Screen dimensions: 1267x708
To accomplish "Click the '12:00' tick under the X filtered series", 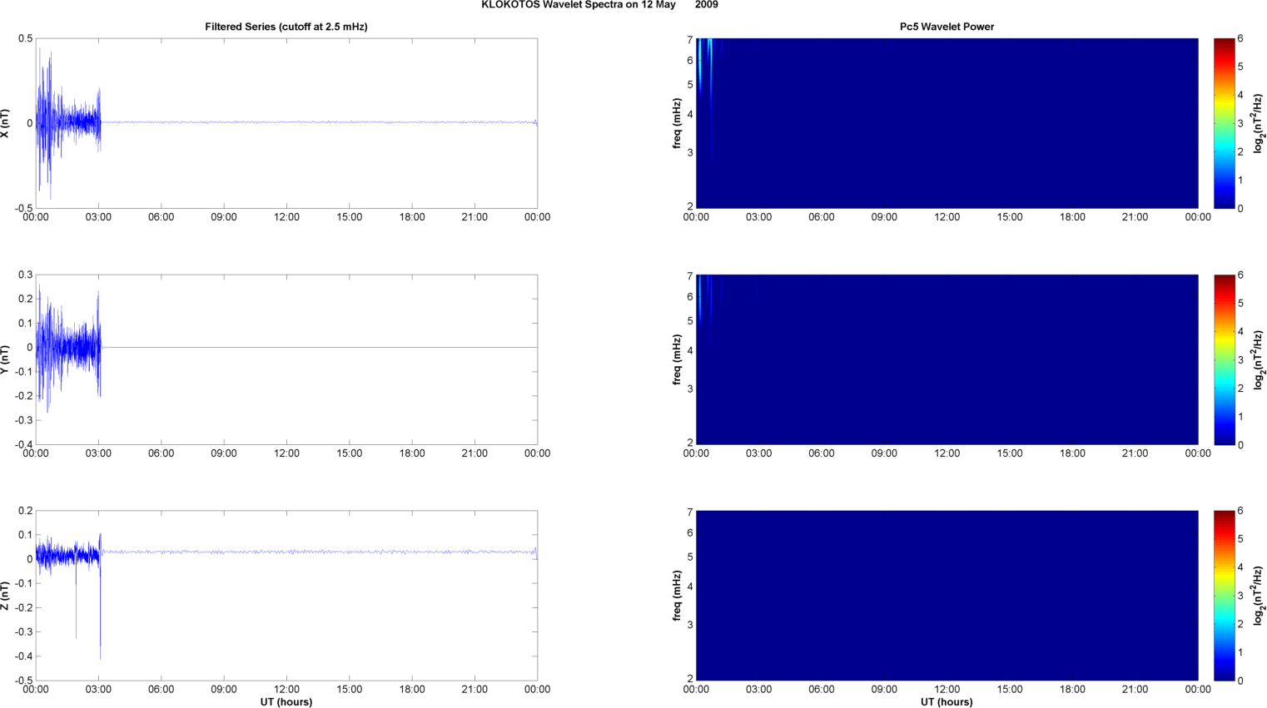I will tap(286, 217).
